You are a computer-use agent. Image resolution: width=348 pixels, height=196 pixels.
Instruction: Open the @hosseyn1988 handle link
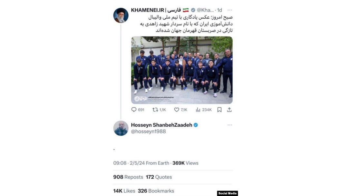tap(148, 132)
